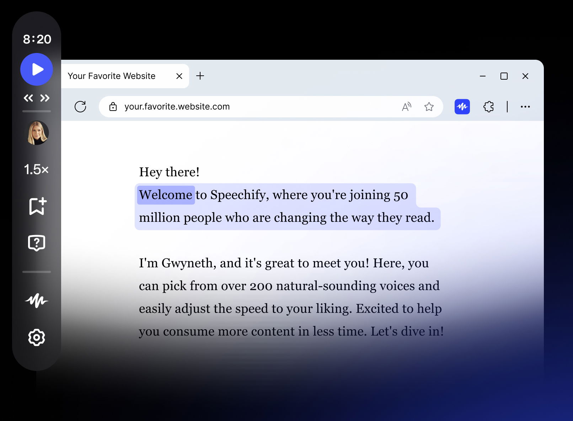Reload the current webpage

point(81,106)
